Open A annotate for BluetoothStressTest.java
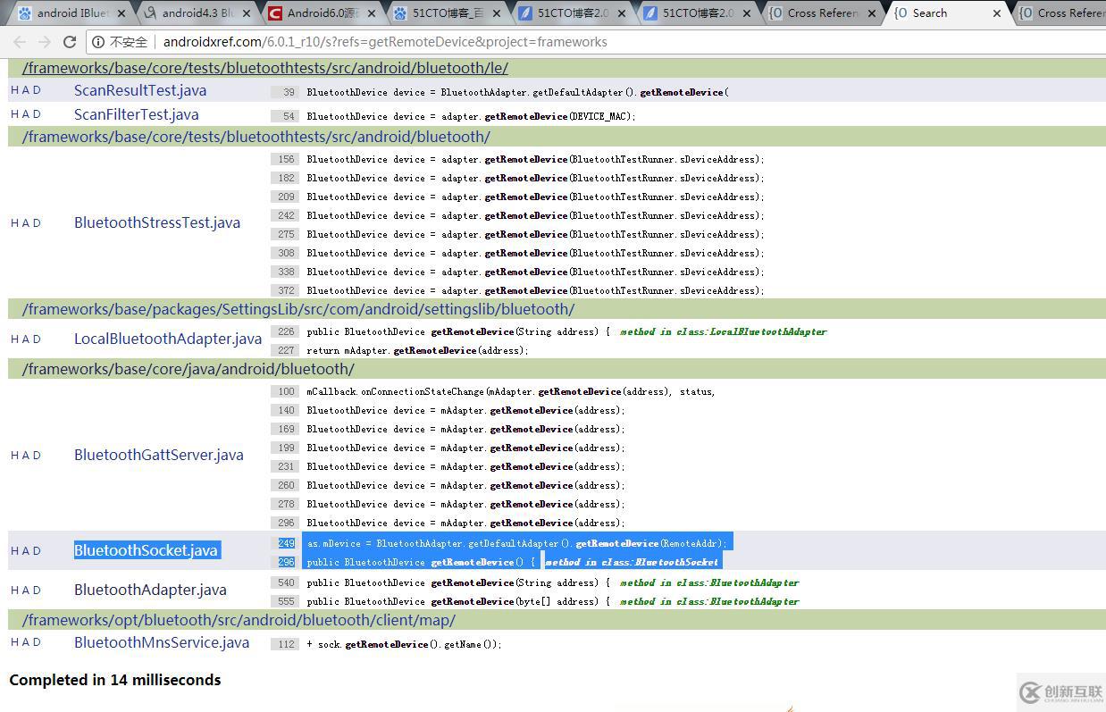Image resolution: width=1106 pixels, height=712 pixels. click(x=26, y=223)
